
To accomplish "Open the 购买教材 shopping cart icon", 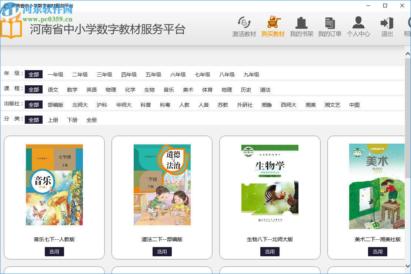I will [273, 22].
